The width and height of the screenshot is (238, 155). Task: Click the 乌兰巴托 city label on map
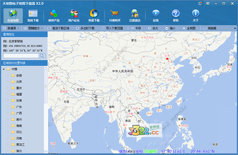[149, 38]
